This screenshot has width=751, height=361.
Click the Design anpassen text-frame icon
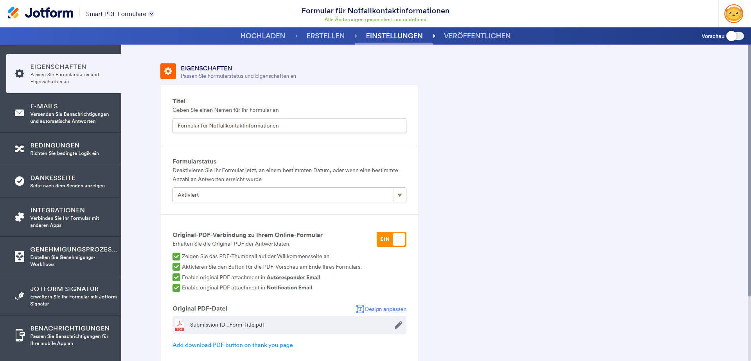pos(360,309)
